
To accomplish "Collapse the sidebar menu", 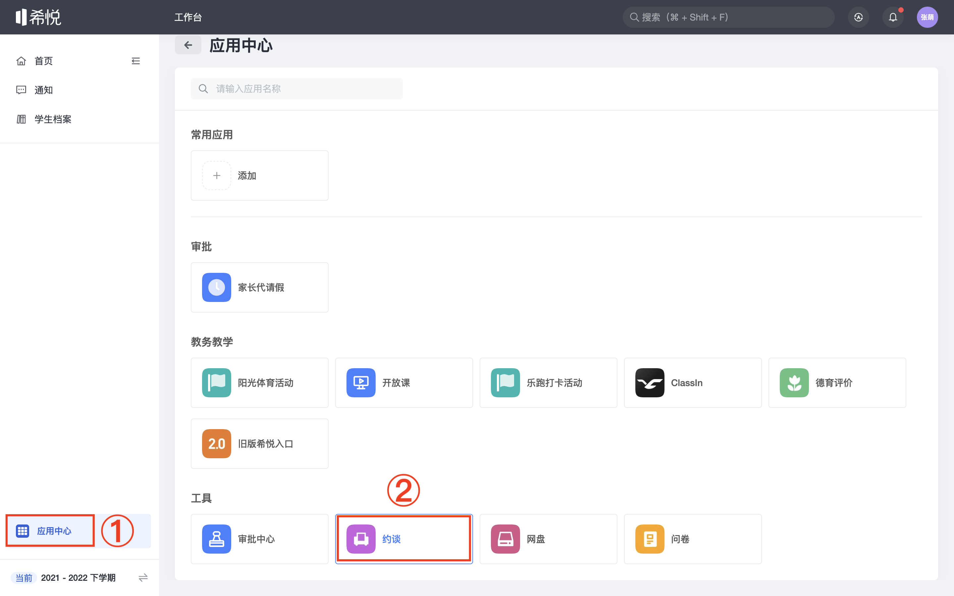I will coord(135,61).
